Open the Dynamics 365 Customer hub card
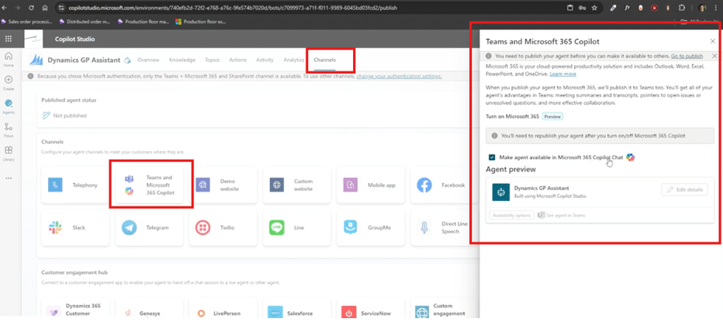The image size is (723, 329). pyautogui.click(x=75, y=308)
